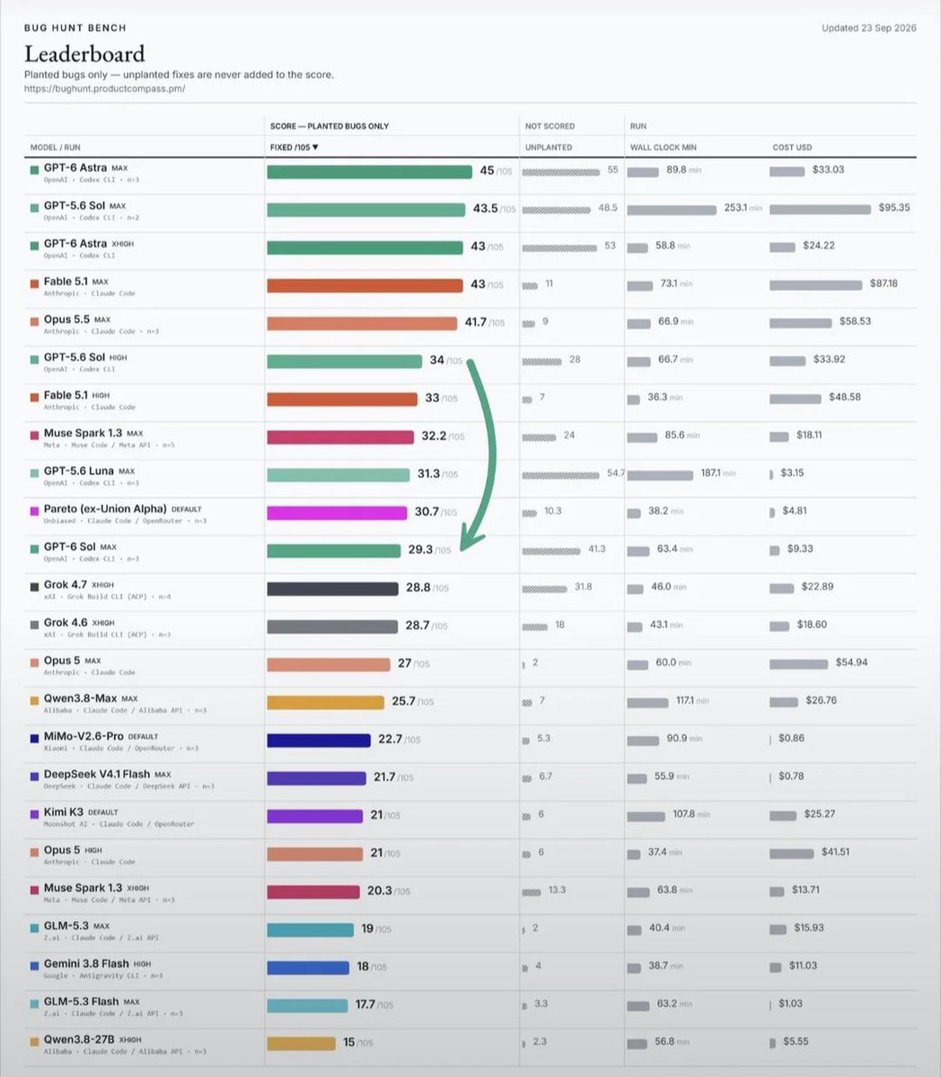941x1077 pixels.
Task: Click the COST USD column header
Action: tap(794, 147)
